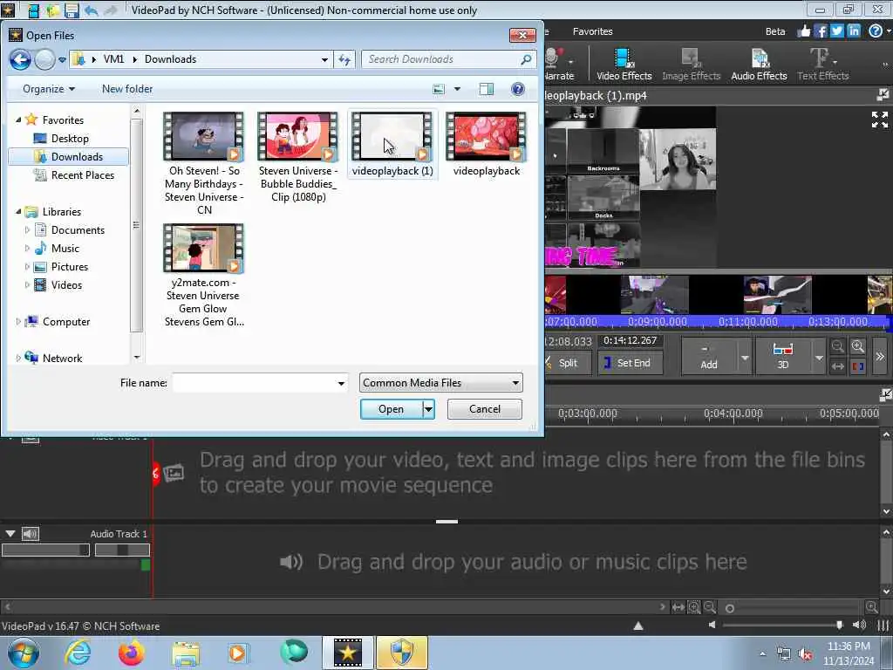This screenshot has width=893, height=670.
Task: Collapse Audio Track 1 triangle
Action: pos(10,534)
